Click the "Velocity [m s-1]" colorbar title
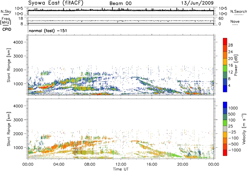 pos(244,129)
